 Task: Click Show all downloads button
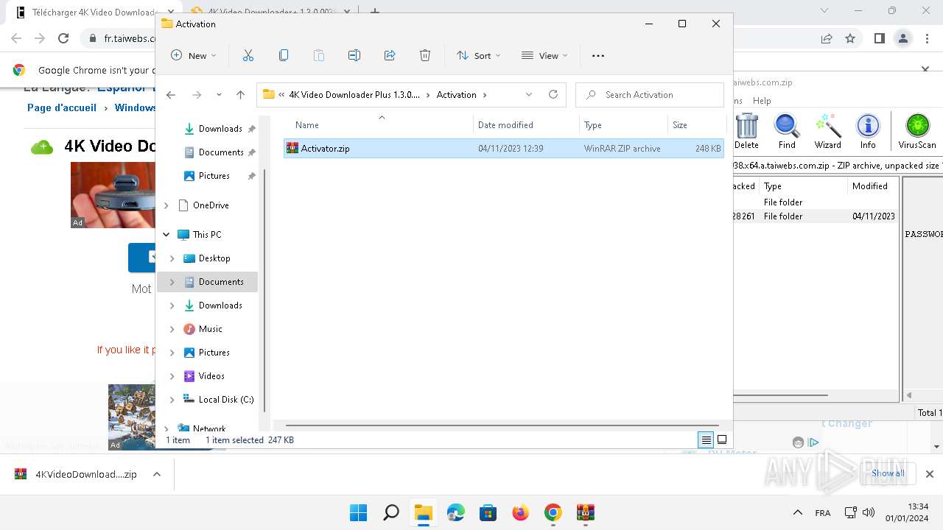888,473
